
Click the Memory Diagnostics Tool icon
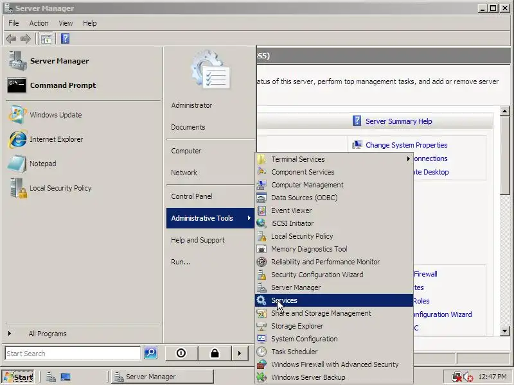point(261,249)
